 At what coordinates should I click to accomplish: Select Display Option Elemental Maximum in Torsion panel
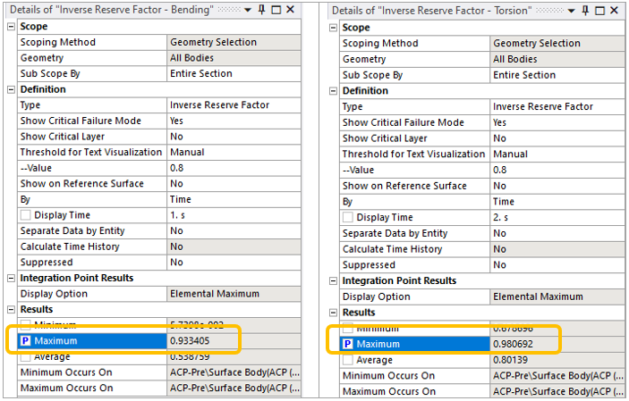pyautogui.click(x=553, y=297)
